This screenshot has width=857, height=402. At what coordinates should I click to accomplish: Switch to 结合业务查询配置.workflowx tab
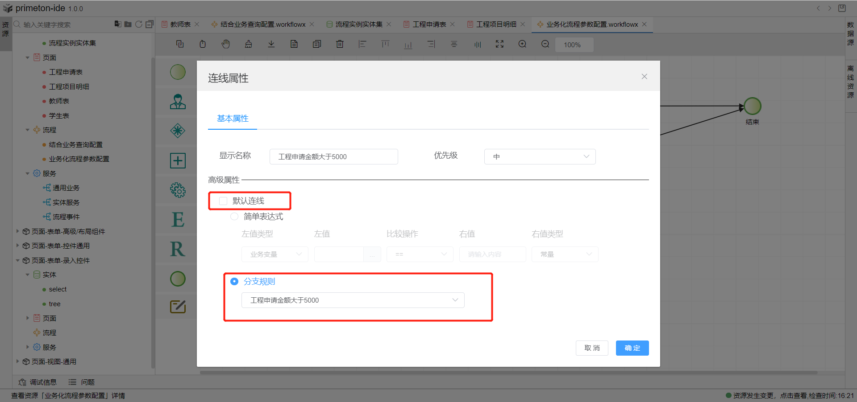tap(262, 25)
